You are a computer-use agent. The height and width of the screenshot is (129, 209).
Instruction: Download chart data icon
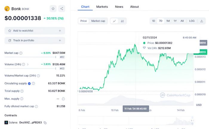202,21
